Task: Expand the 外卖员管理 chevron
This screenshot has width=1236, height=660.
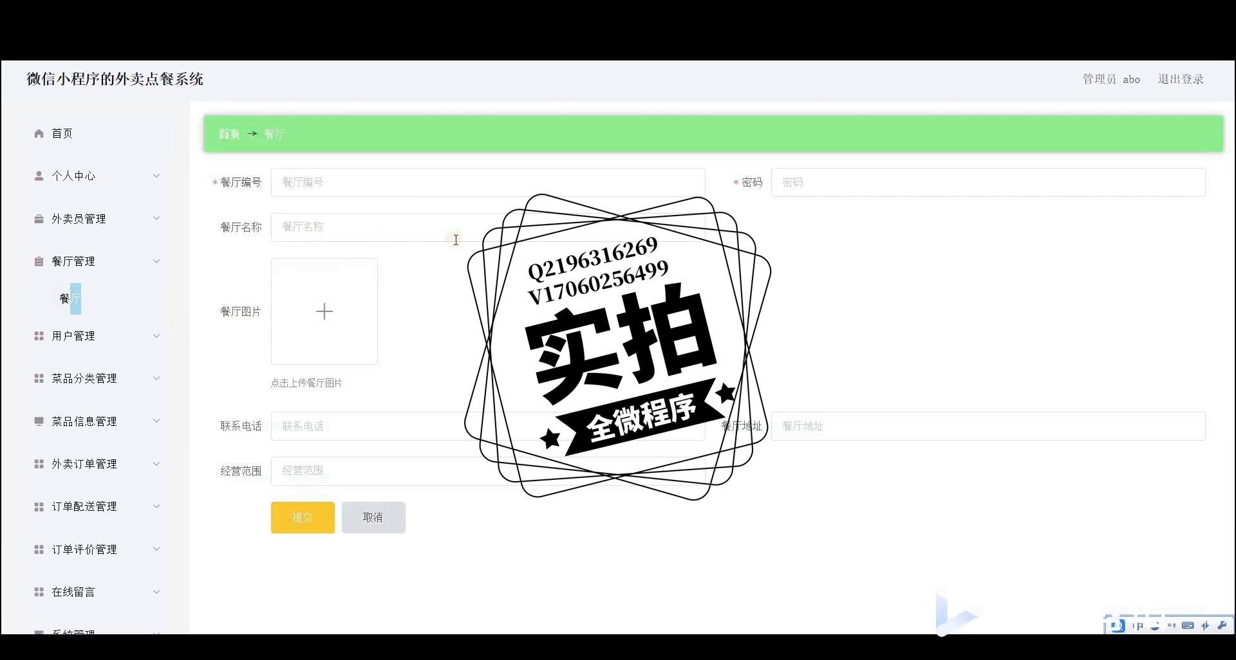Action: [156, 219]
